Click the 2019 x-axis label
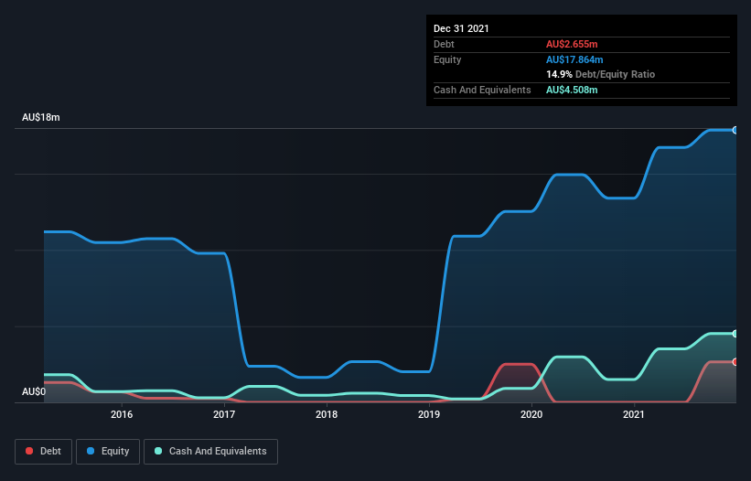The width and height of the screenshot is (751, 481). point(429,414)
